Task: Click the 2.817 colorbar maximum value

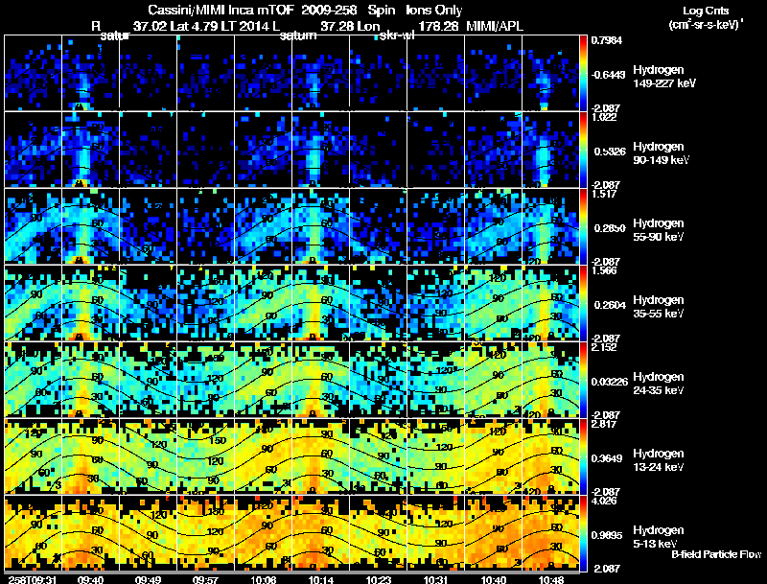Action: 604,424
